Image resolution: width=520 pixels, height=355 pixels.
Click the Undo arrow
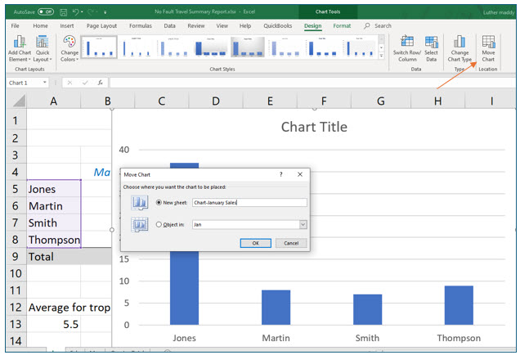tap(75, 12)
